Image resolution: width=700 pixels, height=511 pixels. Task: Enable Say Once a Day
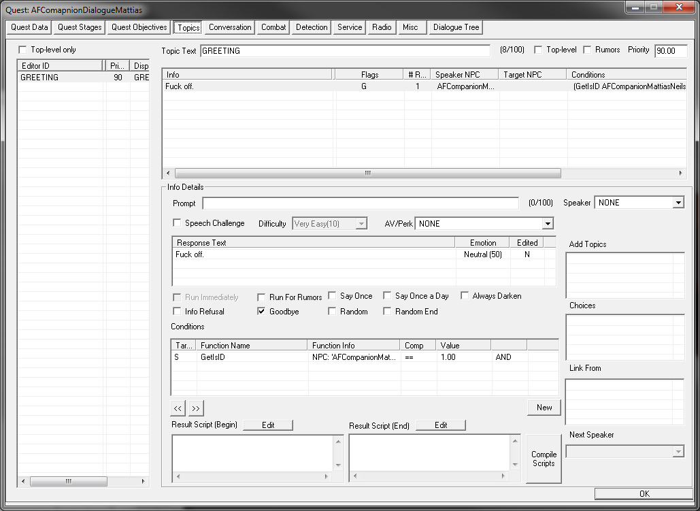point(388,296)
